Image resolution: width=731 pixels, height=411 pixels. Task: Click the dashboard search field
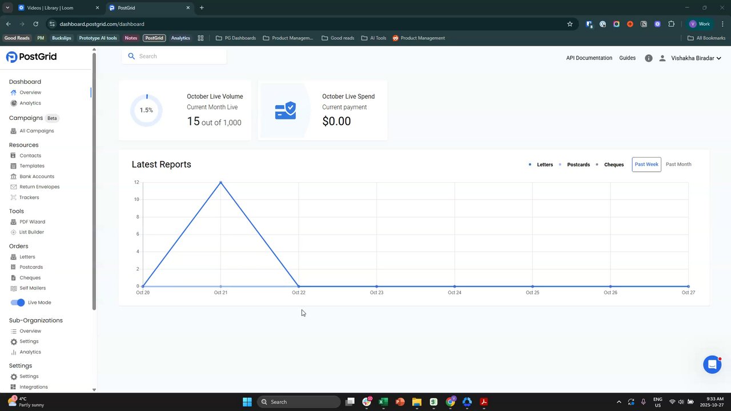coord(174,57)
